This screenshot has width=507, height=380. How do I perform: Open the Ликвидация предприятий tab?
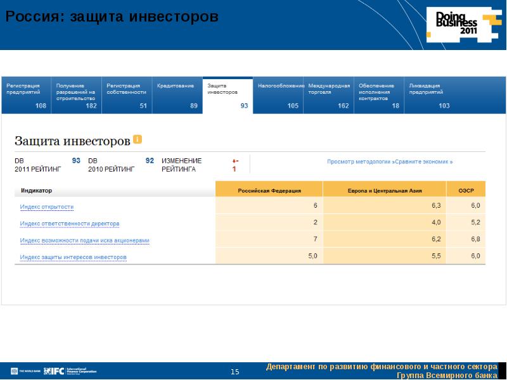[428, 96]
